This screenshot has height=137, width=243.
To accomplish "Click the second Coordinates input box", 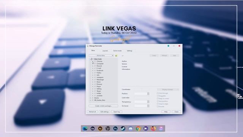I will pos(146,90).
